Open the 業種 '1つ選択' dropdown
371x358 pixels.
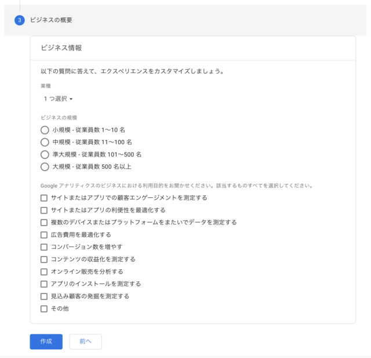(x=58, y=99)
